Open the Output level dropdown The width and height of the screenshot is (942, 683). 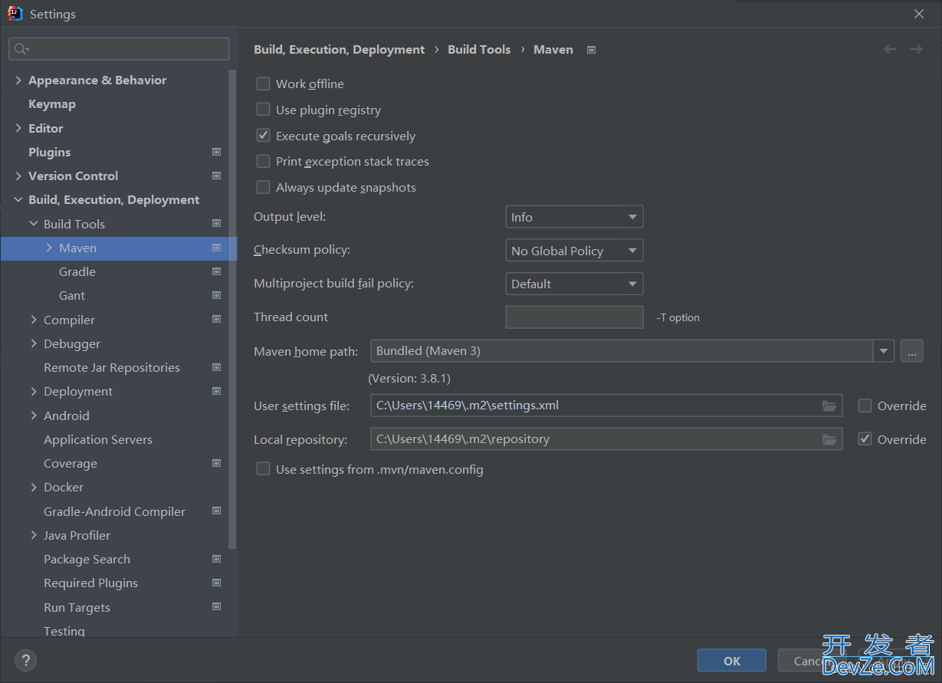574,217
